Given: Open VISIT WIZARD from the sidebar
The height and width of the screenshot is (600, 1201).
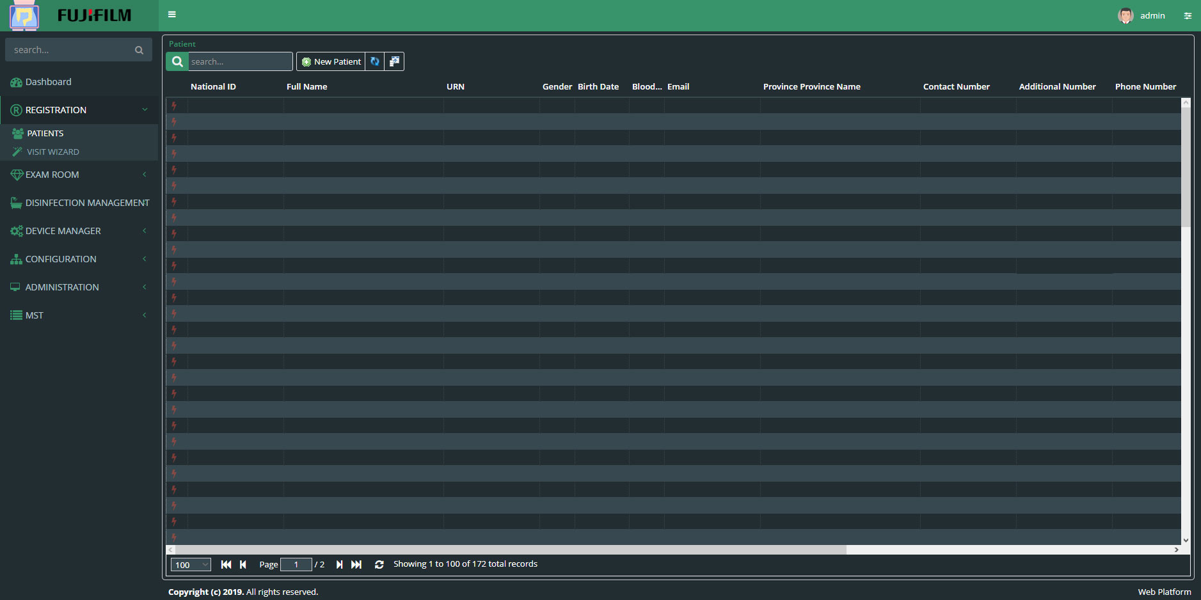Looking at the screenshot, I should coord(53,152).
